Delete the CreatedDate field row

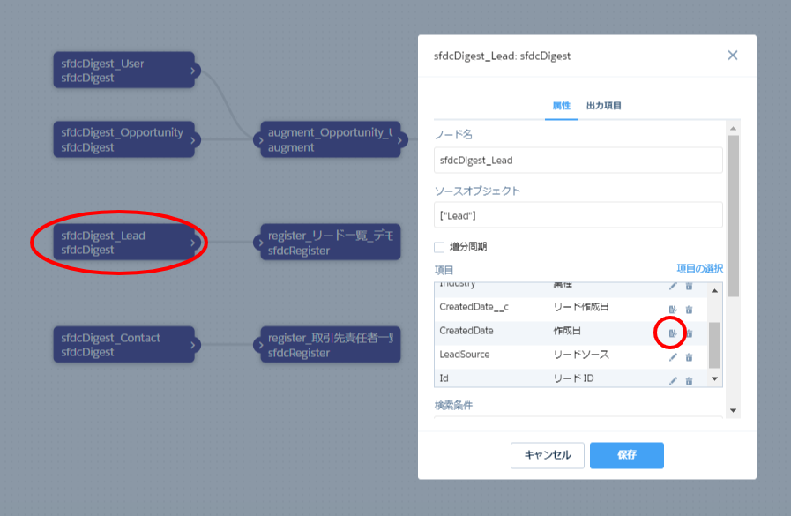point(690,333)
